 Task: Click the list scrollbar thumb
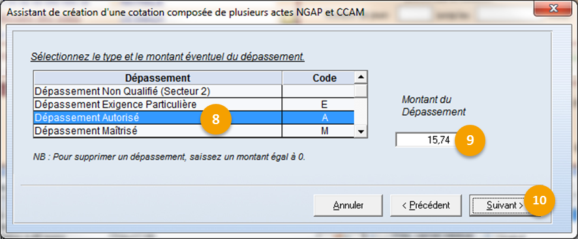(x=361, y=90)
